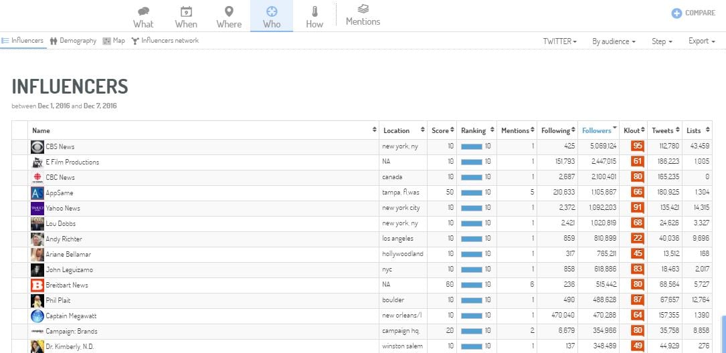
Task: Open Yahoo News influencer name
Action: (x=63, y=208)
